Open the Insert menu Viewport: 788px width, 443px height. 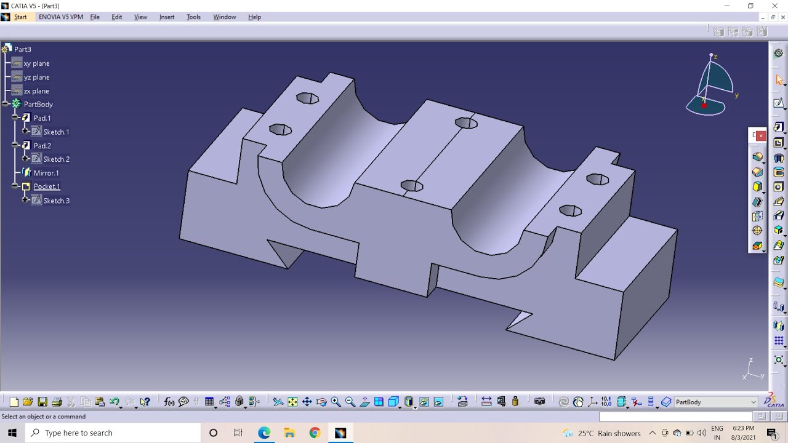click(x=167, y=17)
